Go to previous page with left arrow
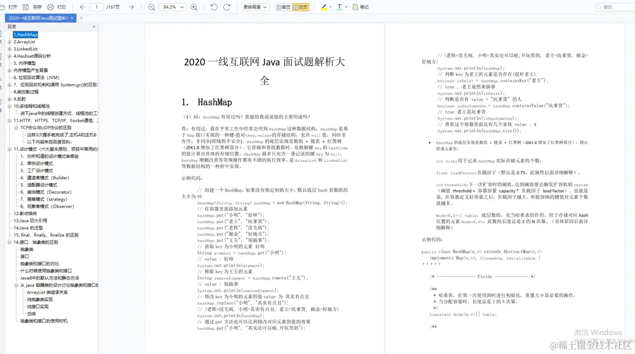635x354 pixels. tap(82, 7)
